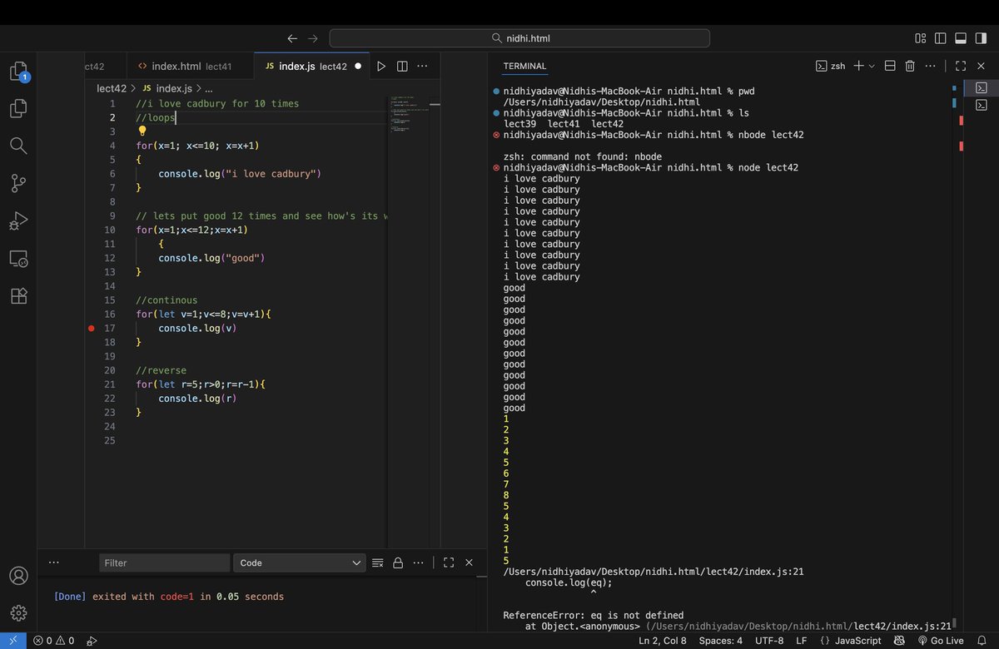The width and height of the screenshot is (999, 649).
Task: Click the nidhi.html command center search box
Action: pyautogui.click(x=519, y=38)
